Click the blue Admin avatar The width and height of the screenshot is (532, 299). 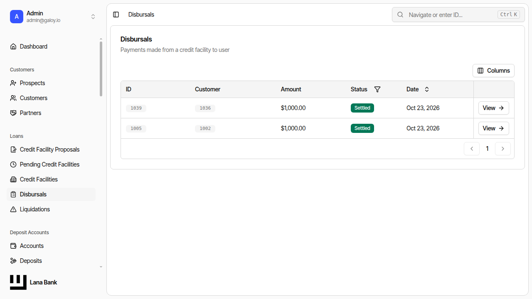pos(17,17)
